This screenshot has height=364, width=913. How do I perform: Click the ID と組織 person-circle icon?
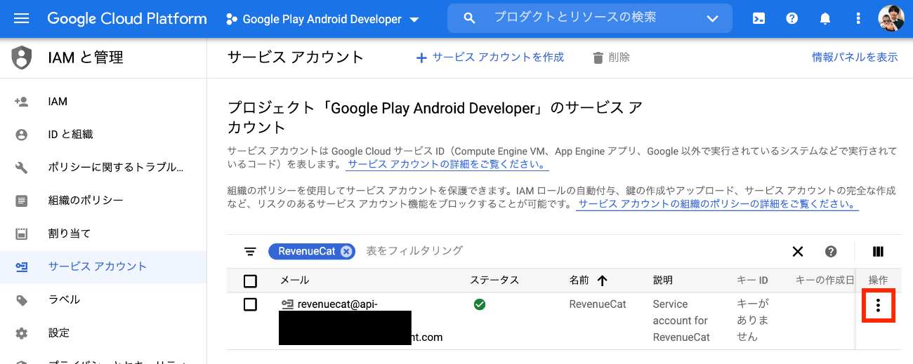tap(22, 135)
